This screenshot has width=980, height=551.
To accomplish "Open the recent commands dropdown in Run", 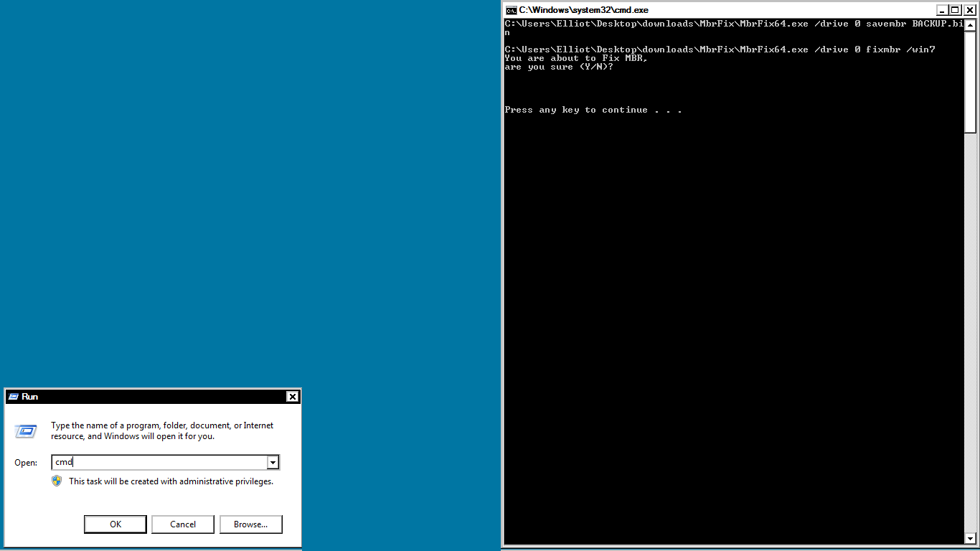I will (x=273, y=462).
